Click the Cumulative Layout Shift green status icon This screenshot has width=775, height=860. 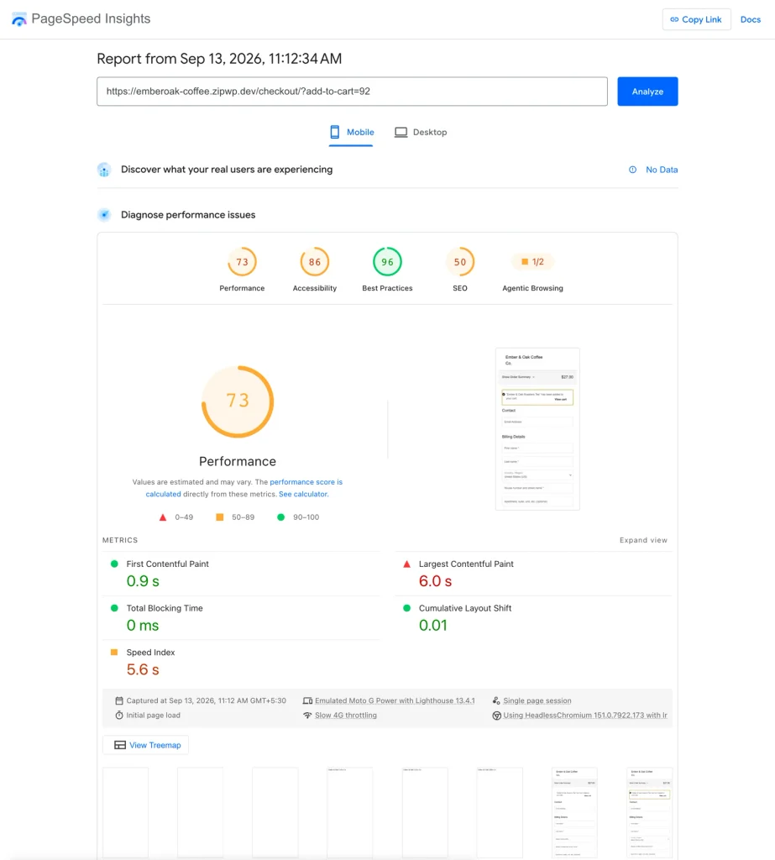pos(407,608)
